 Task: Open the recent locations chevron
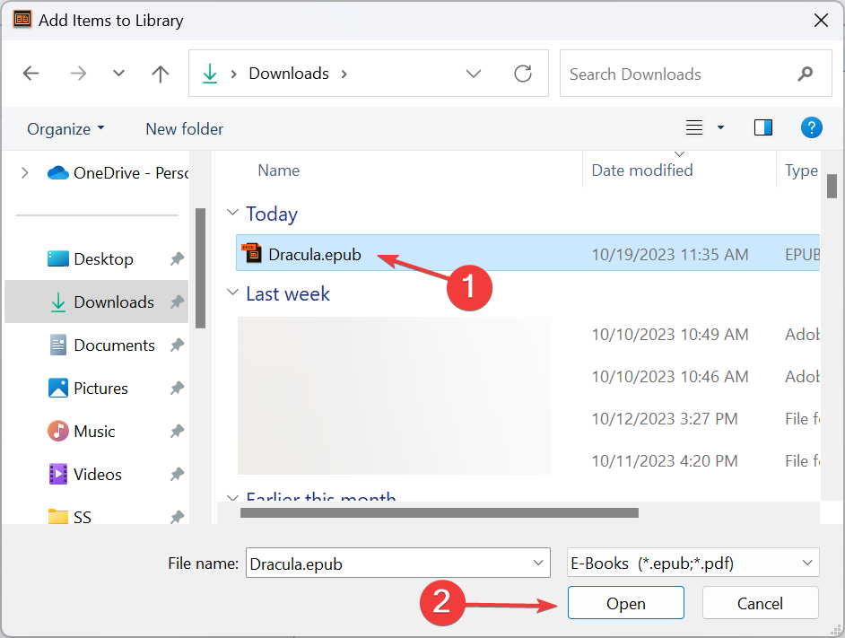(118, 74)
